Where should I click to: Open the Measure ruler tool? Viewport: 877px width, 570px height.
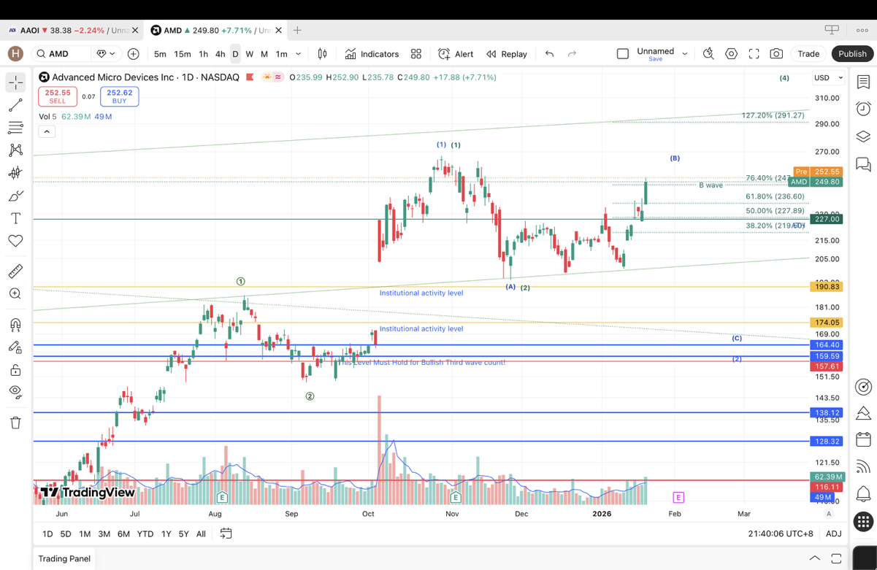coord(15,271)
